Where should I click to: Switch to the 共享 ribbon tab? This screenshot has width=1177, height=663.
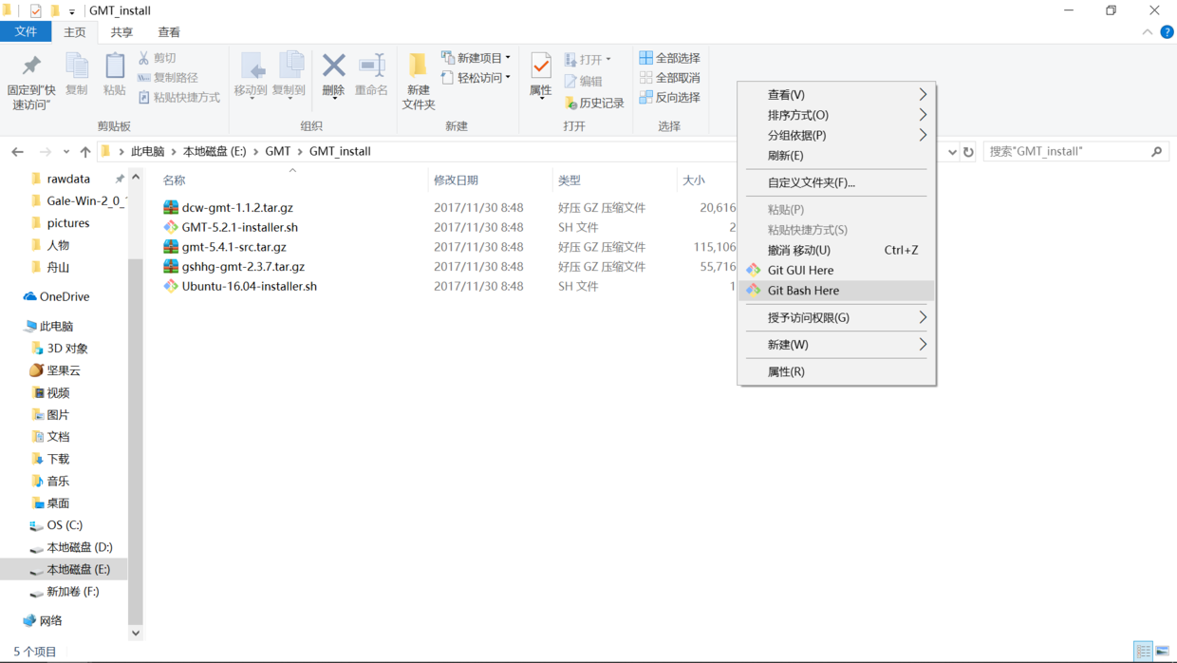tap(121, 32)
